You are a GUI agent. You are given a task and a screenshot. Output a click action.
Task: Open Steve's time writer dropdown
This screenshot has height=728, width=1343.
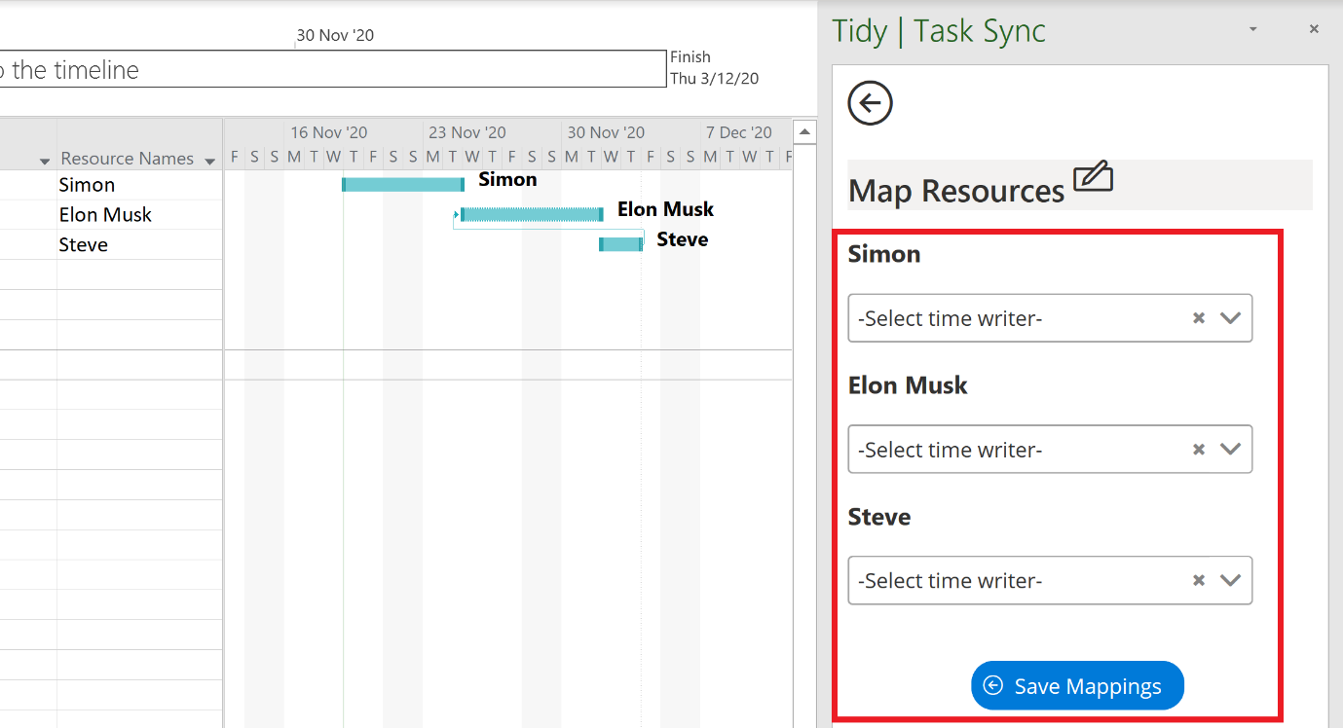coord(1230,580)
